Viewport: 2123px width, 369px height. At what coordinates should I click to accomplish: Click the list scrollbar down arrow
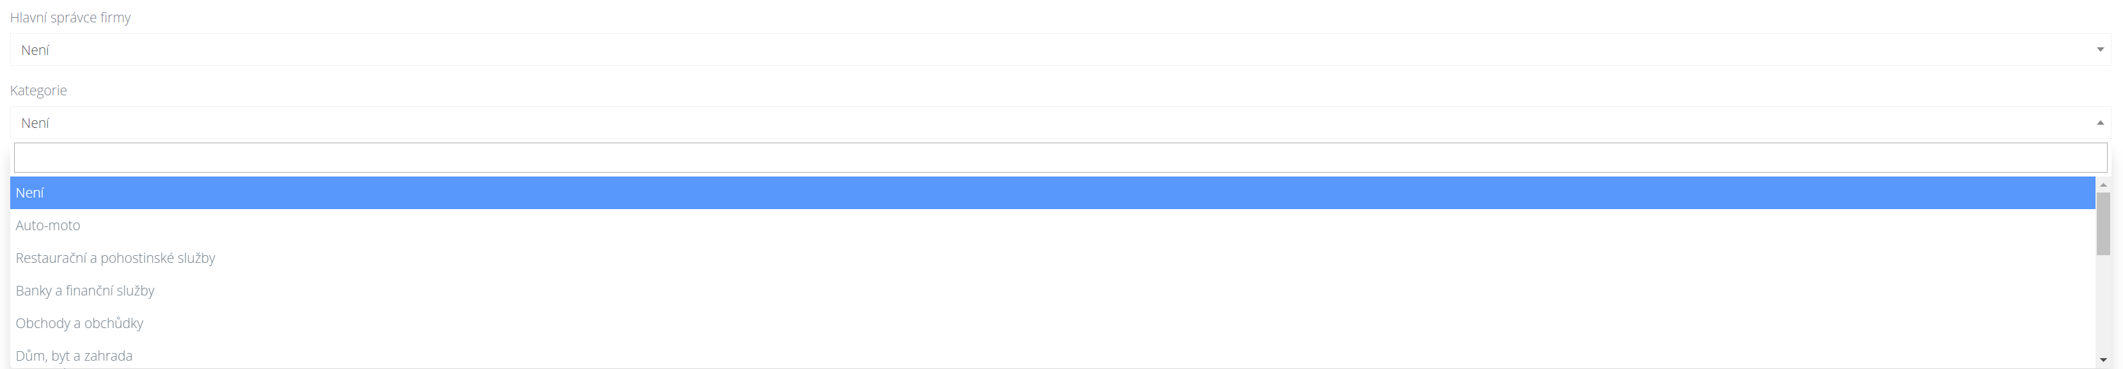(x=2103, y=360)
